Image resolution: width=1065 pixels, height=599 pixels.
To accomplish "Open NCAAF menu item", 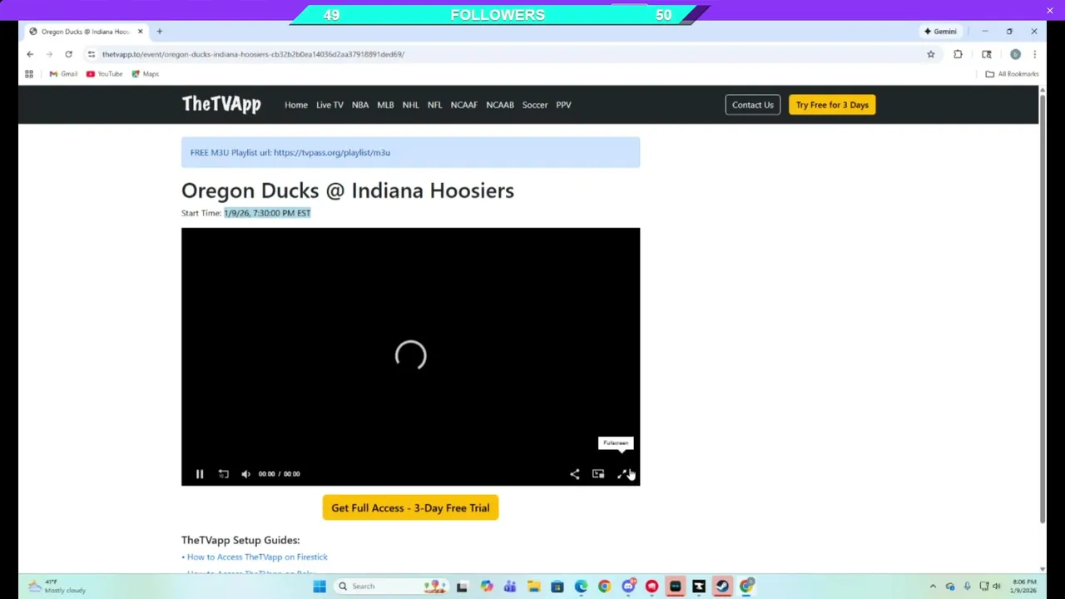I will pos(464,105).
